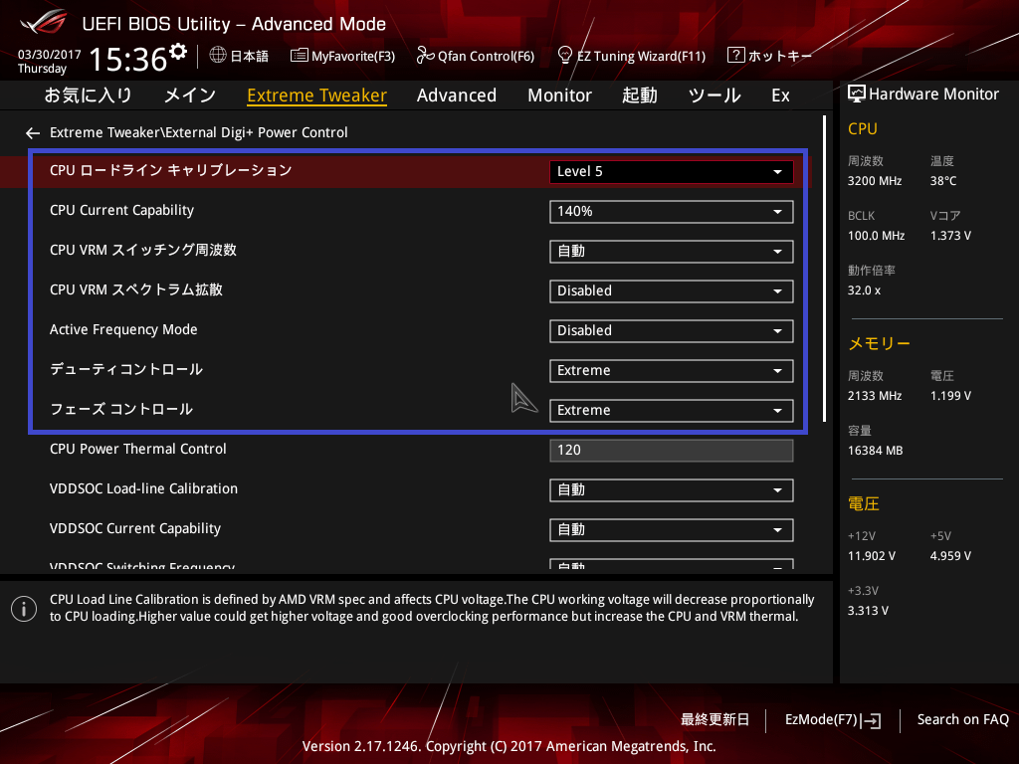Click the CPU frequency 3200 MHz value

click(x=874, y=181)
